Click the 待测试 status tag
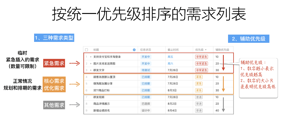This screenshot has width=285, height=122. coord(146,70)
